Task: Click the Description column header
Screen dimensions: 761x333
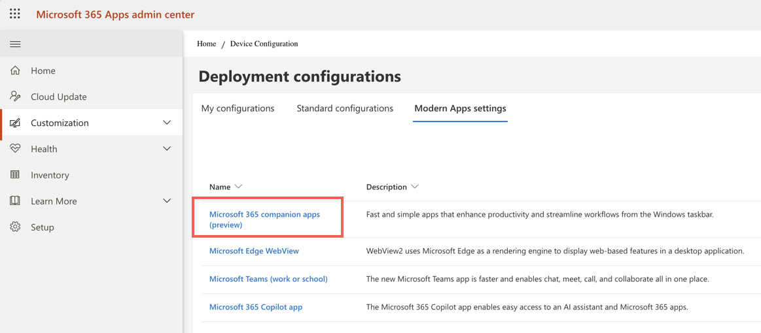Action: [386, 187]
